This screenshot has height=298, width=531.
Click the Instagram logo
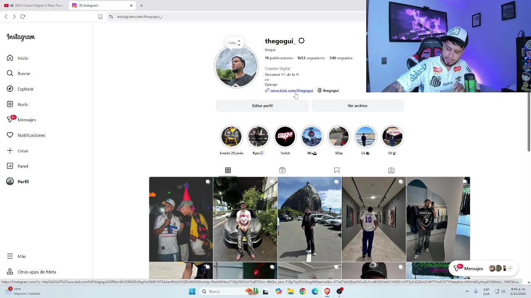pos(21,37)
